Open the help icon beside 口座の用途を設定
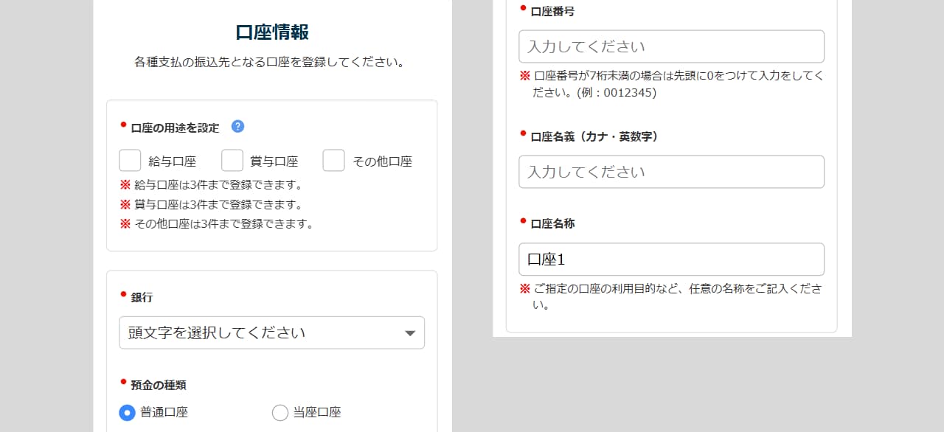 coord(237,126)
